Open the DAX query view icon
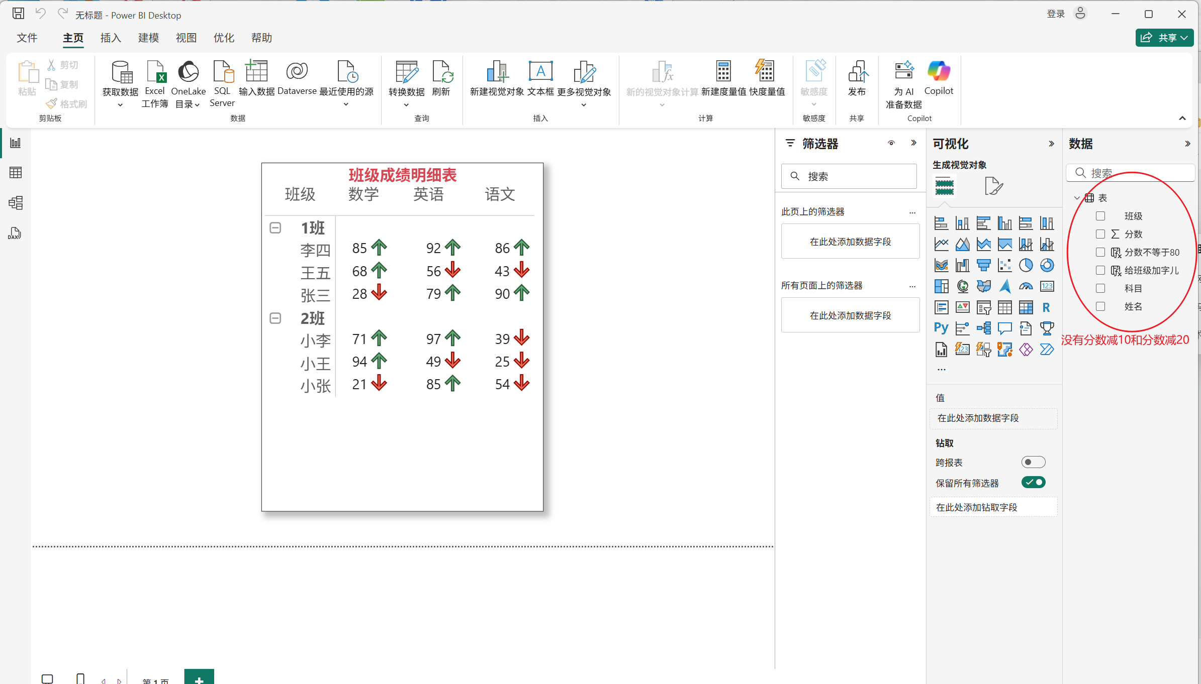Screen dimensions: 1201x684 point(15,233)
